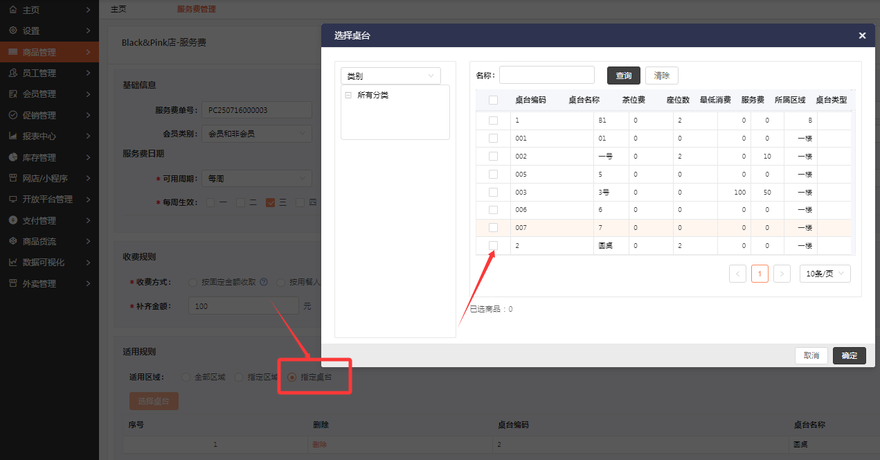
Task: Collapse the 所有分类 tree node icon
Action: click(x=348, y=95)
